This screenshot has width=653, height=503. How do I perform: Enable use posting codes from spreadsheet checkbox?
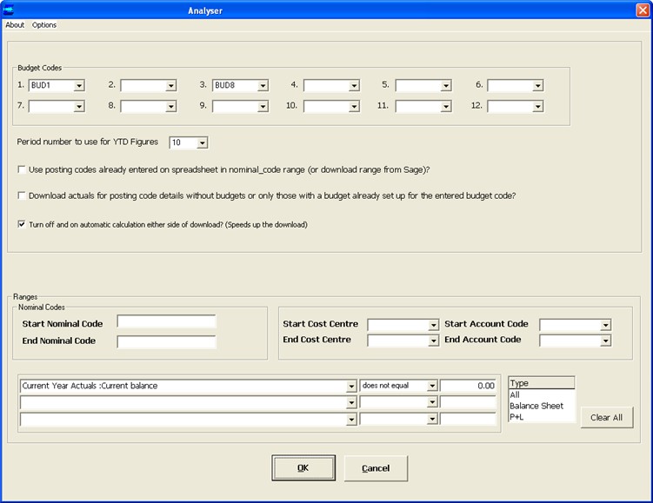(x=22, y=169)
